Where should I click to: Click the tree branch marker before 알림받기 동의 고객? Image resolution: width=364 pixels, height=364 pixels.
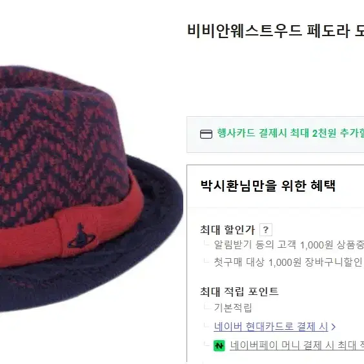[207, 243]
